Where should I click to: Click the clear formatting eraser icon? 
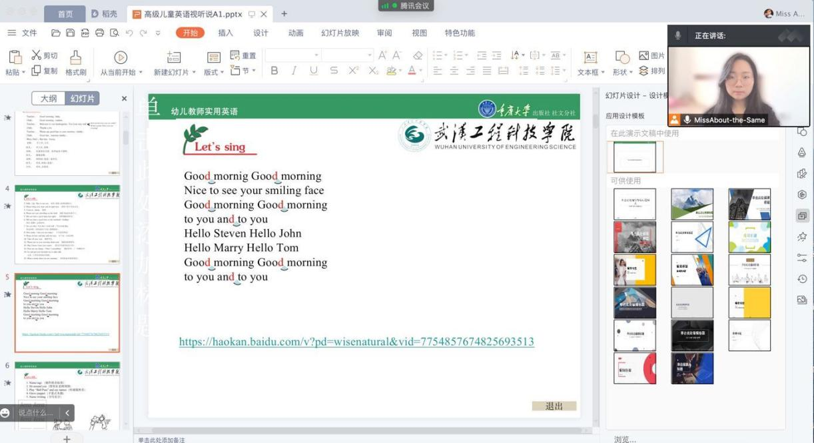(418, 55)
